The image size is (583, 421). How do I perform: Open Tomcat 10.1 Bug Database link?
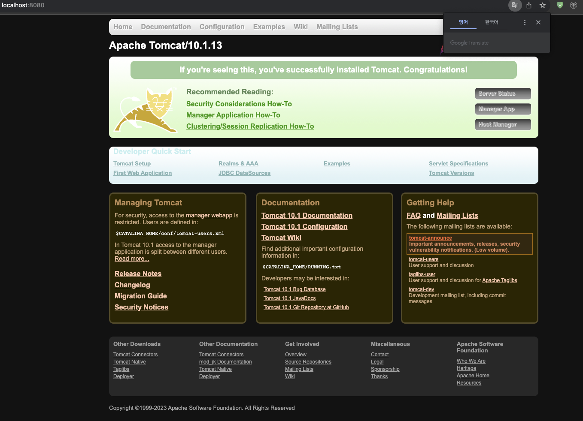click(295, 289)
